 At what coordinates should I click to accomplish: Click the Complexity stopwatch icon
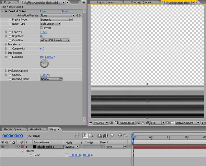(10, 49)
